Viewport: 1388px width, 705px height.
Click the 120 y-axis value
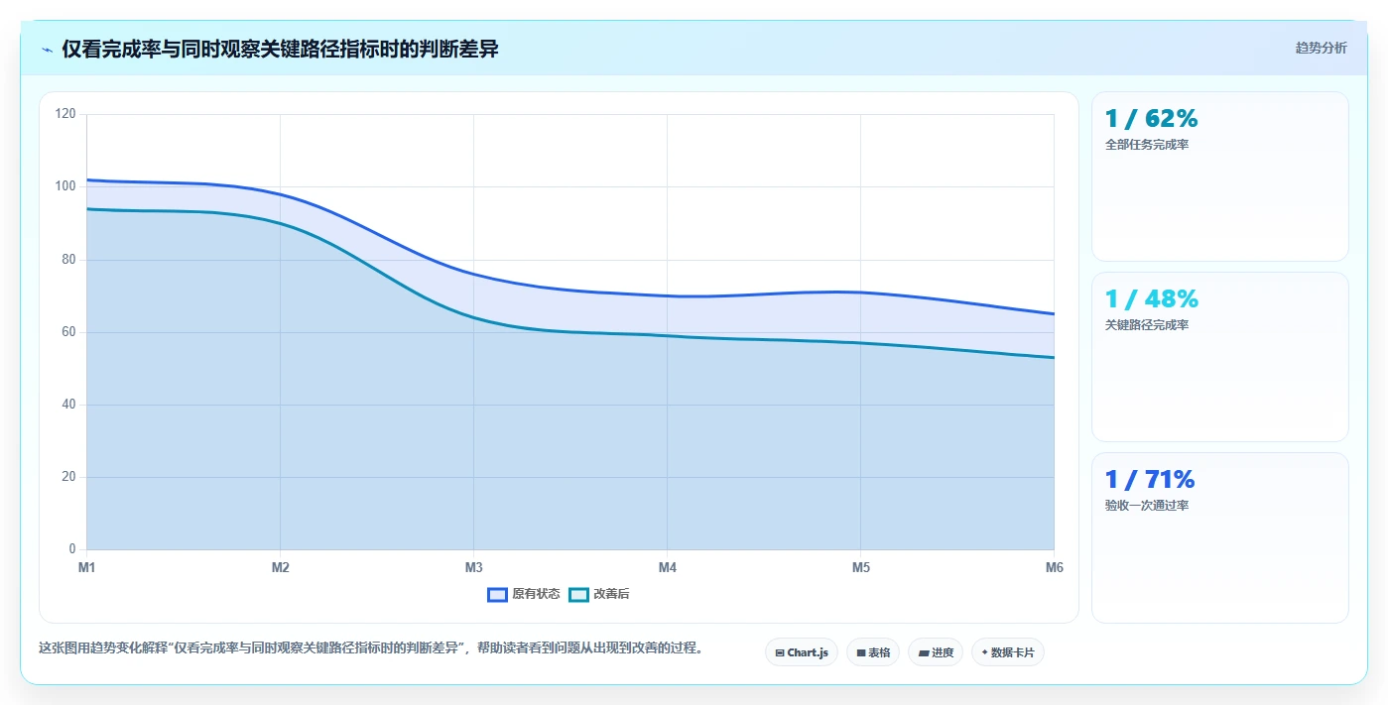pyautogui.click(x=65, y=114)
